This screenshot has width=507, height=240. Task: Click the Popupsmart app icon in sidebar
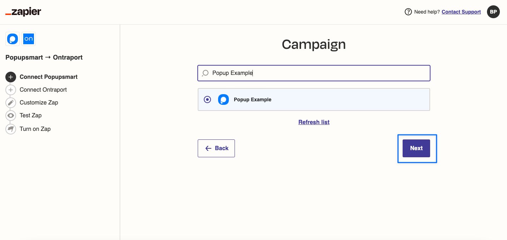[13, 39]
